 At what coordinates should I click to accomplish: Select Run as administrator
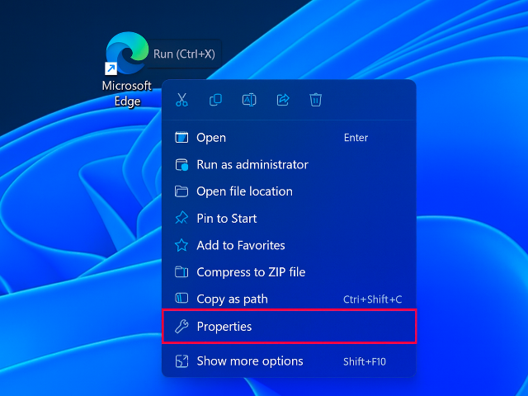click(252, 165)
